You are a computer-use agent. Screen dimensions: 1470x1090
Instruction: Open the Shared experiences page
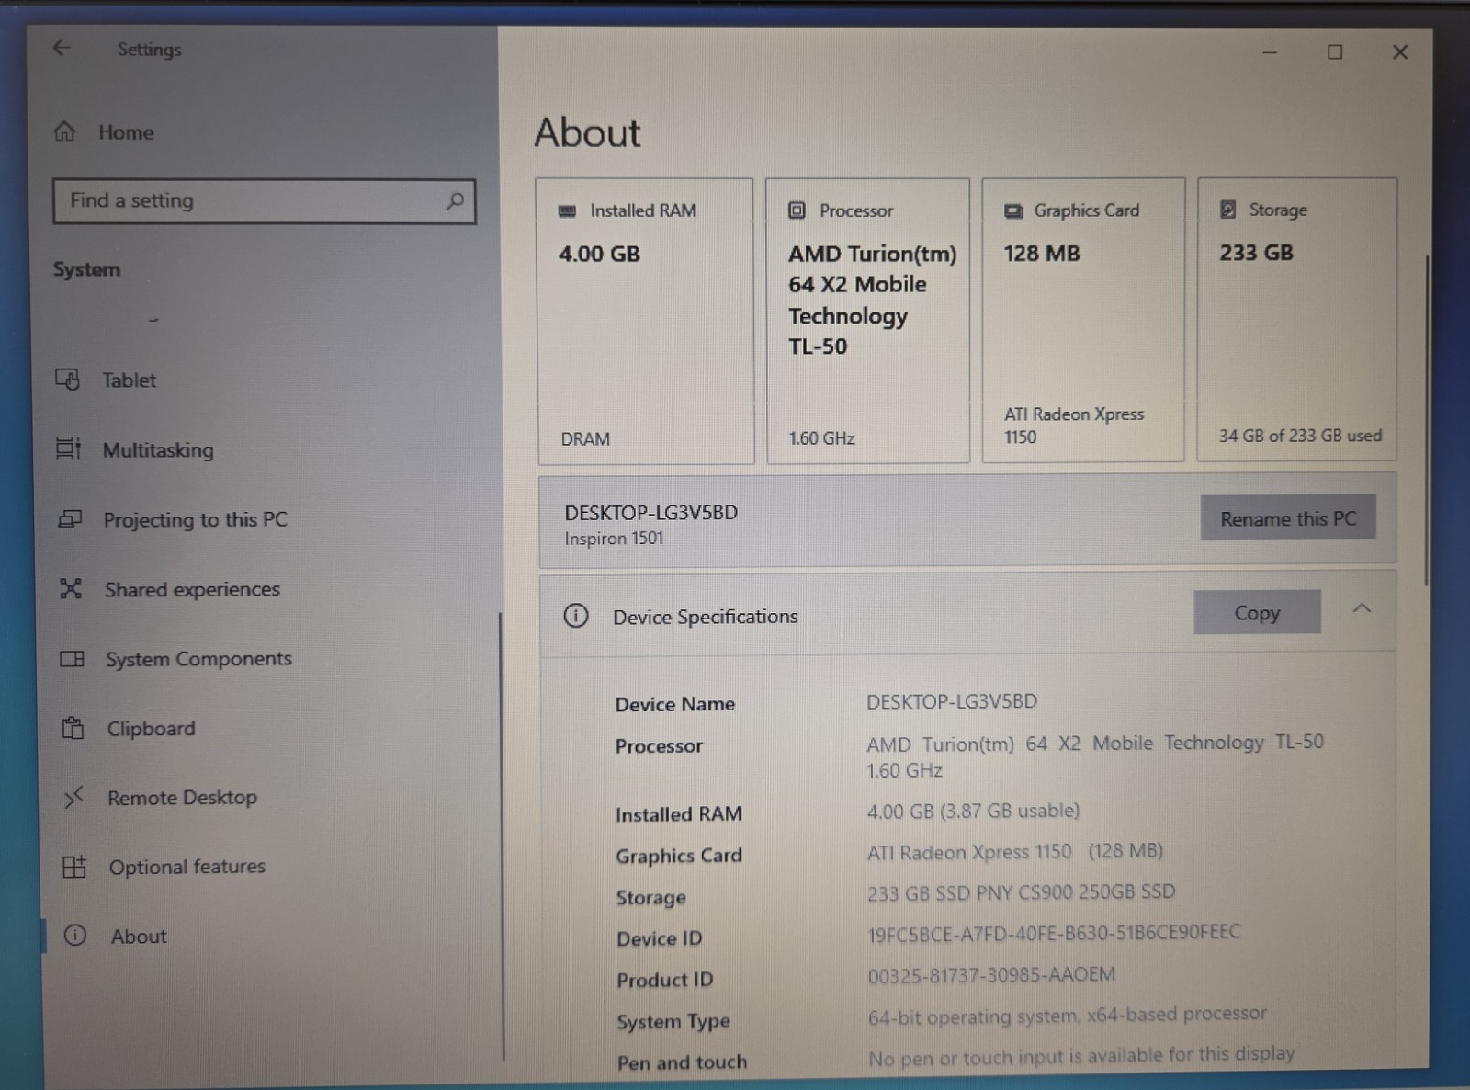pos(192,589)
